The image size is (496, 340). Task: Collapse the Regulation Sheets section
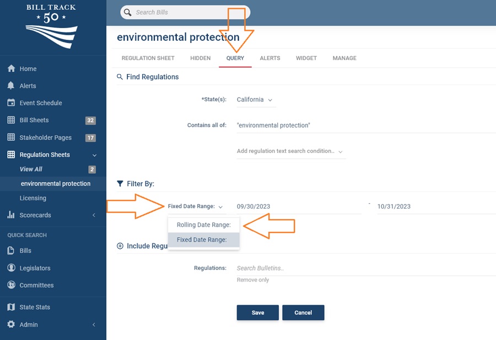(x=95, y=155)
